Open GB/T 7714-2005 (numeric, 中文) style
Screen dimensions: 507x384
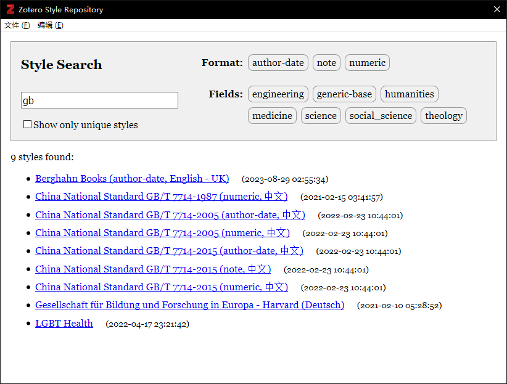click(163, 233)
